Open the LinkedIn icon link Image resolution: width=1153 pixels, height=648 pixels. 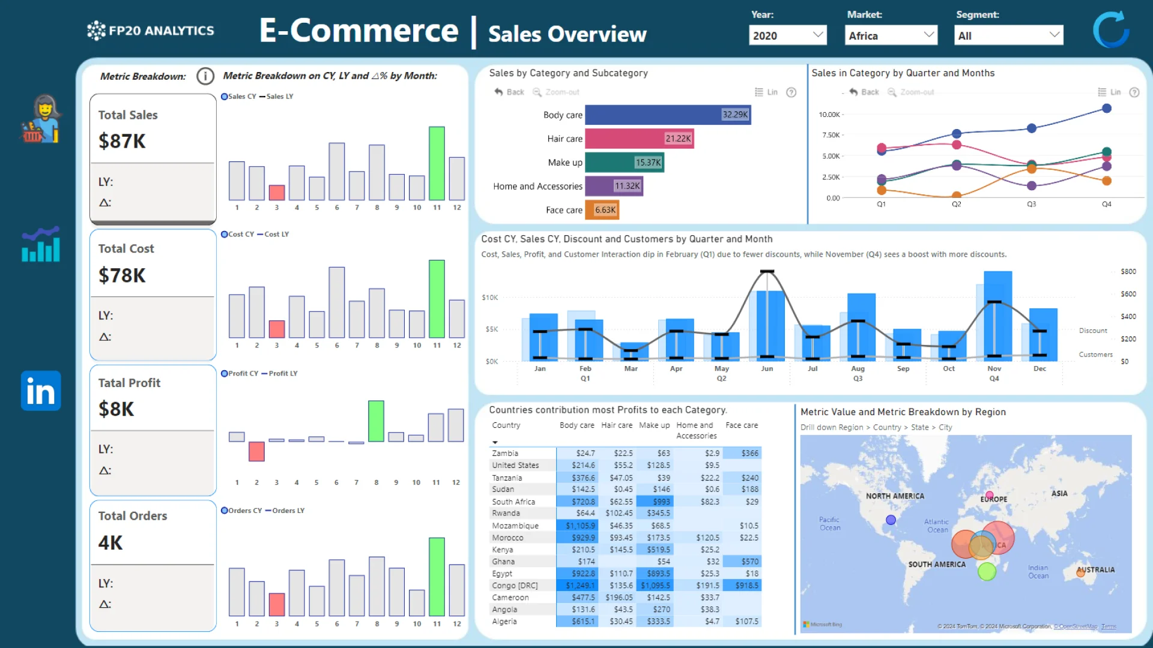pyautogui.click(x=41, y=391)
